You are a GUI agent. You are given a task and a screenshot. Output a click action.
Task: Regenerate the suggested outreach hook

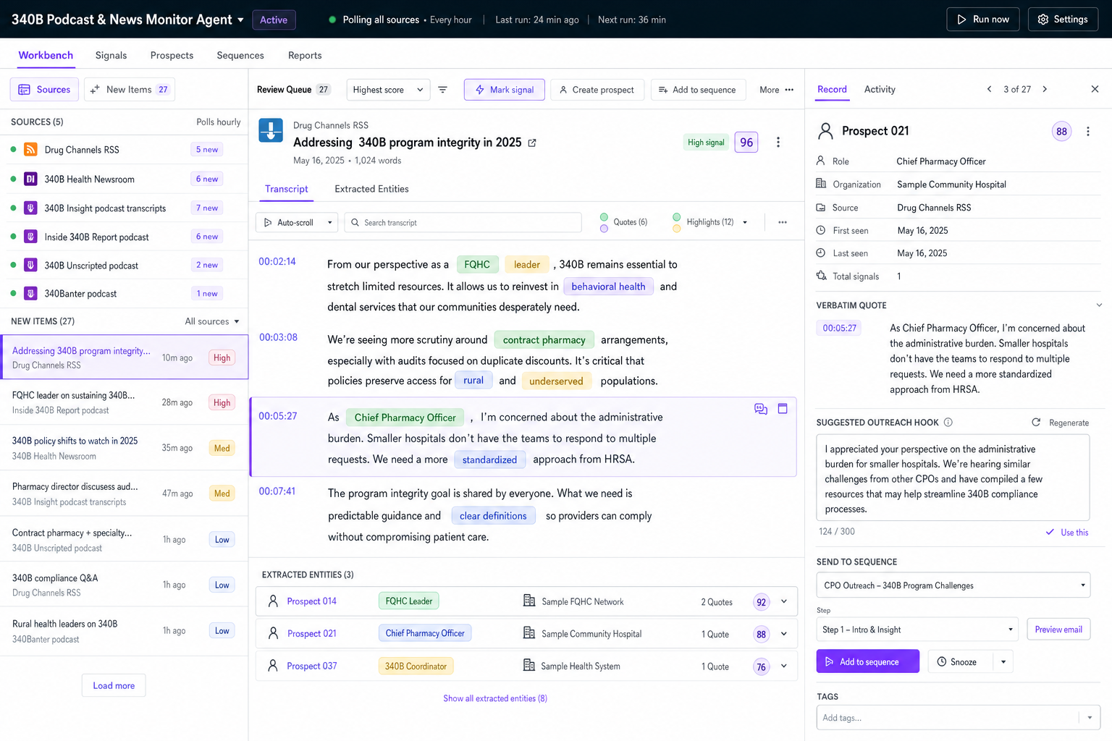pos(1061,423)
